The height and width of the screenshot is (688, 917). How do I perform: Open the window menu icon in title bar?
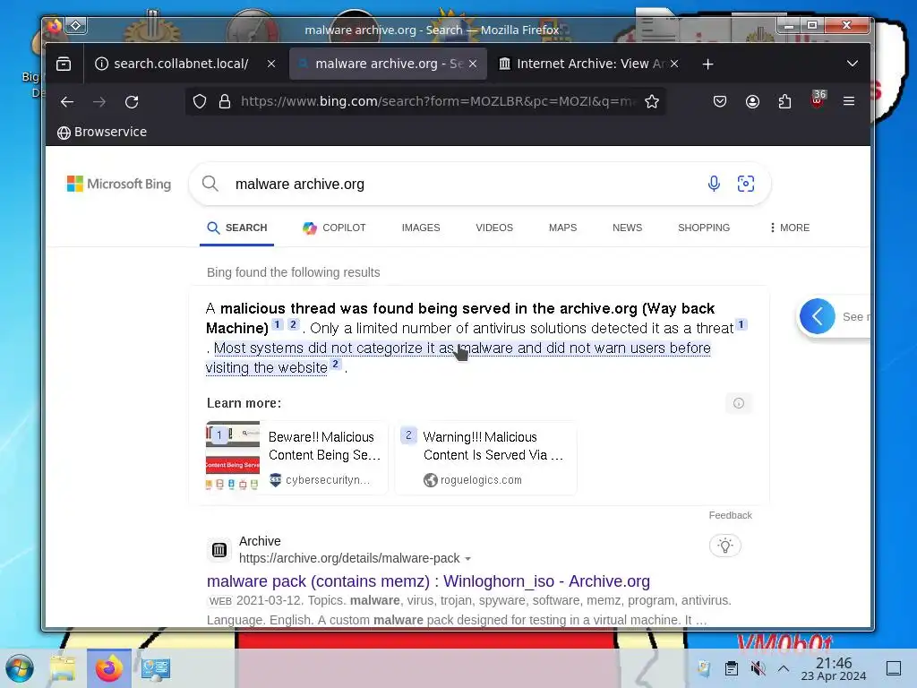(x=76, y=25)
